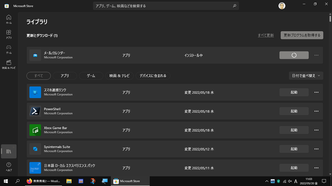332x186 pixels.
Task: Click the インストール中 status text
Action: [193, 55]
